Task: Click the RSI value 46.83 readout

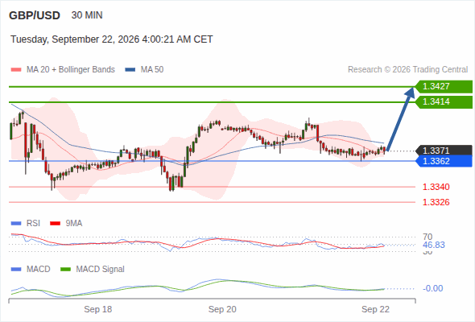Action: (433, 245)
